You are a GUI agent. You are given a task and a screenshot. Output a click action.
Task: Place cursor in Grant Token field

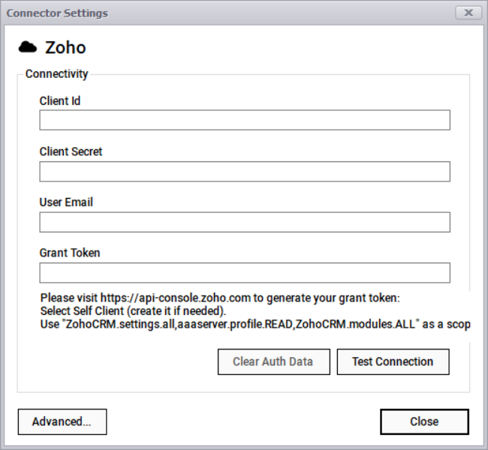point(245,272)
